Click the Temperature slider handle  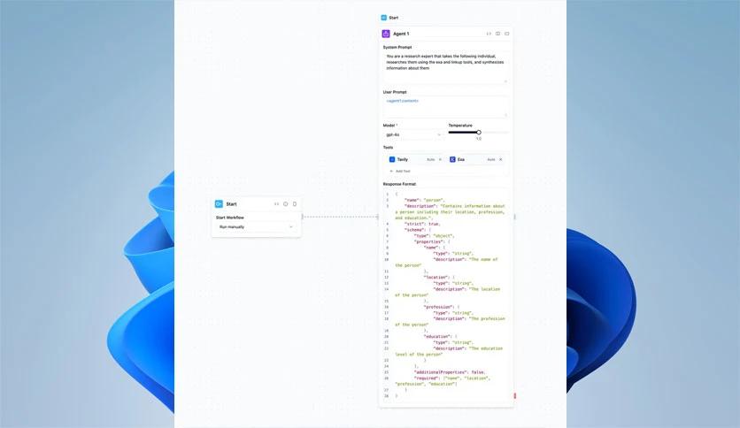(479, 133)
